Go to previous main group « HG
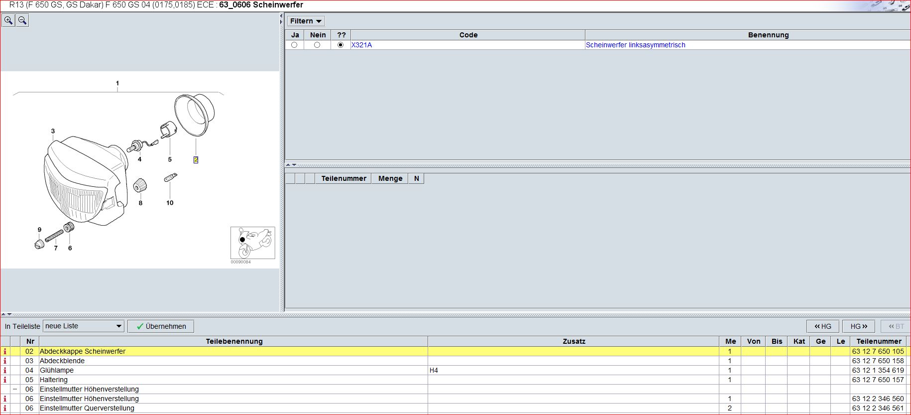The height and width of the screenshot is (415, 911). point(823,326)
